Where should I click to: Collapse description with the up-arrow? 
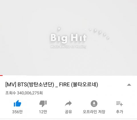(x=129, y=85)
